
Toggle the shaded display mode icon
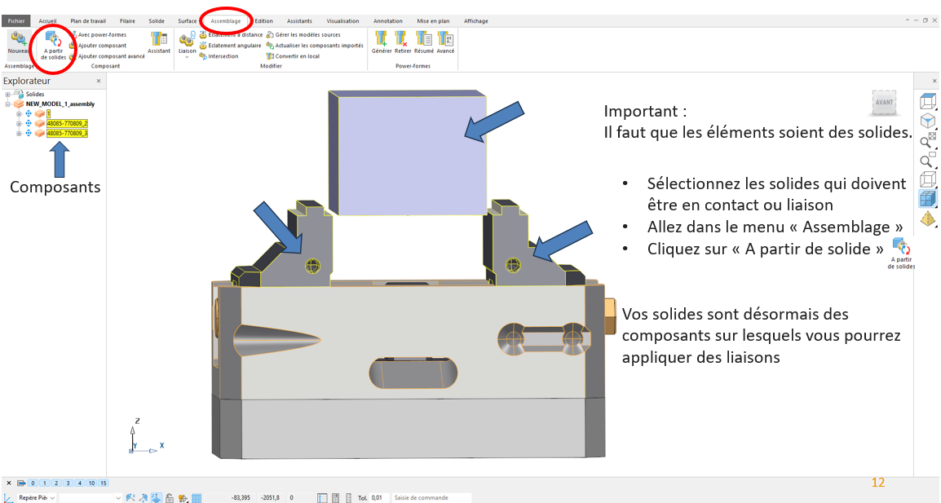(x=928, y=199)
